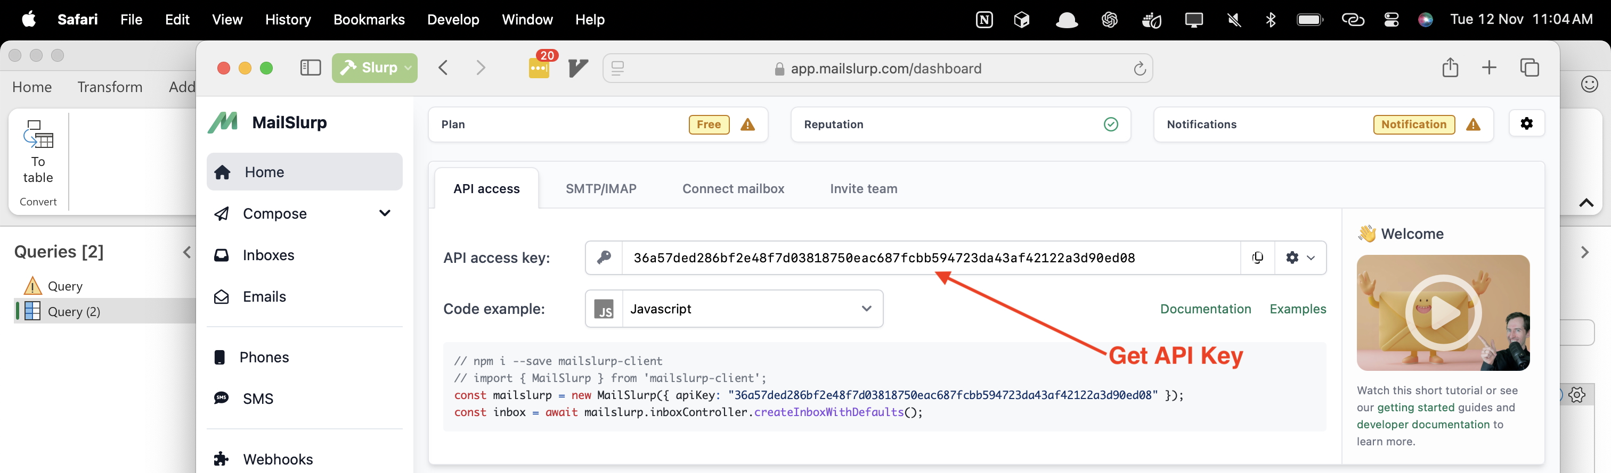Viewport: 1611px width, 473px height.
Task: Open the Safari share button
Action: pyautogui.click(x=1450, y=68)
